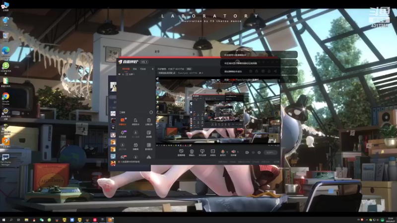
Task: Select the orange highlighted scene tab
Action: (x=126, y=69)
